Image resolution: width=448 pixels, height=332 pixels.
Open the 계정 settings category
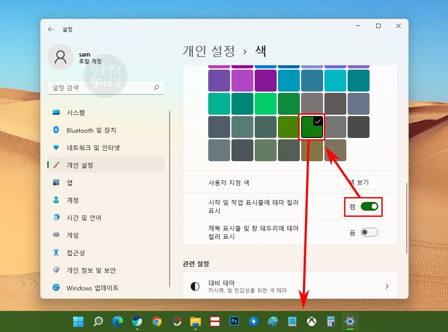pos(106,200)
